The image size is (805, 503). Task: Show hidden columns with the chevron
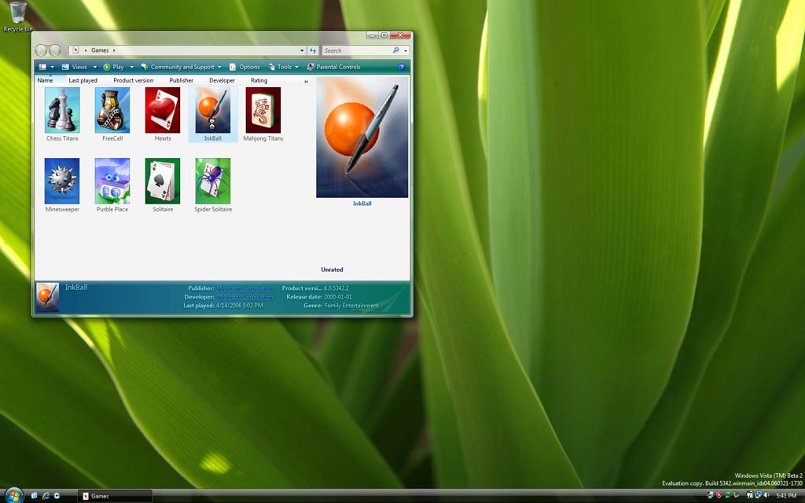307,81
